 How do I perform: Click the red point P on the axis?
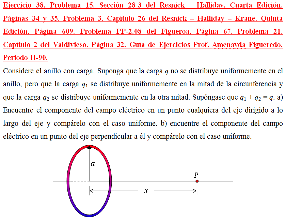tap(197, 181)
